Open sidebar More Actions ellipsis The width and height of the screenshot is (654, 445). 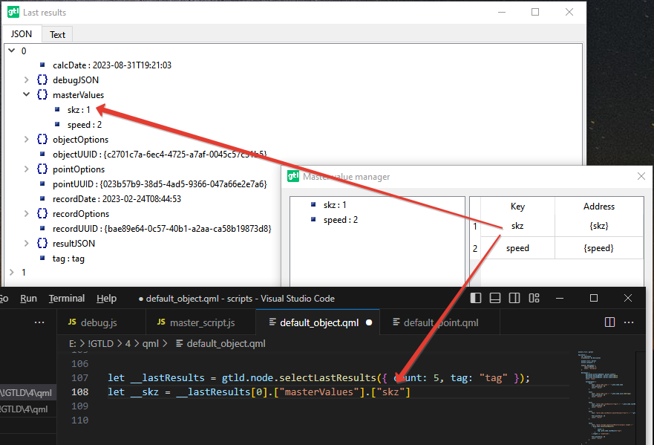click(x=40, y=322)
